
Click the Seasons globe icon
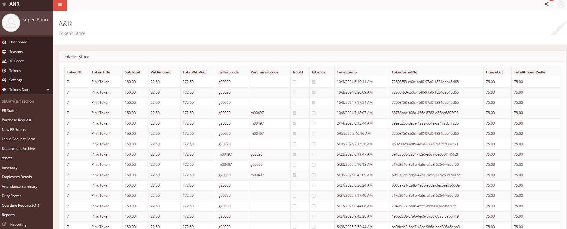tap(4, 52)
